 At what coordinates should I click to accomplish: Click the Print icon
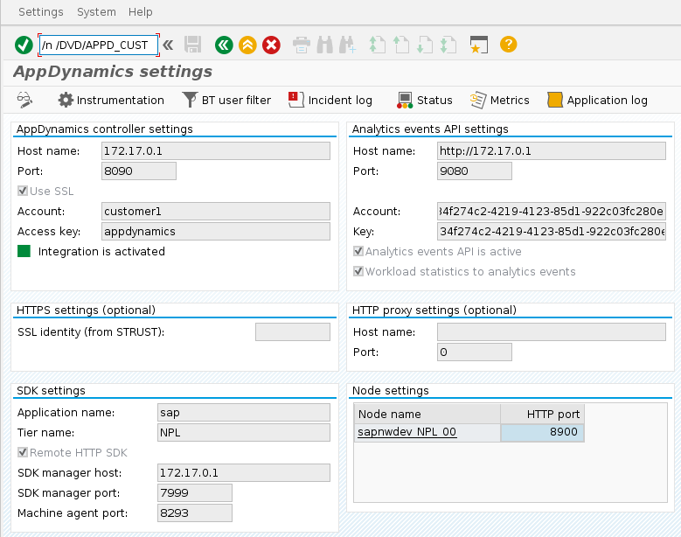click(302, 45)
